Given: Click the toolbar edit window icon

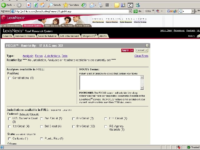Looking at the screenshot, I should [x=130, y=5].
